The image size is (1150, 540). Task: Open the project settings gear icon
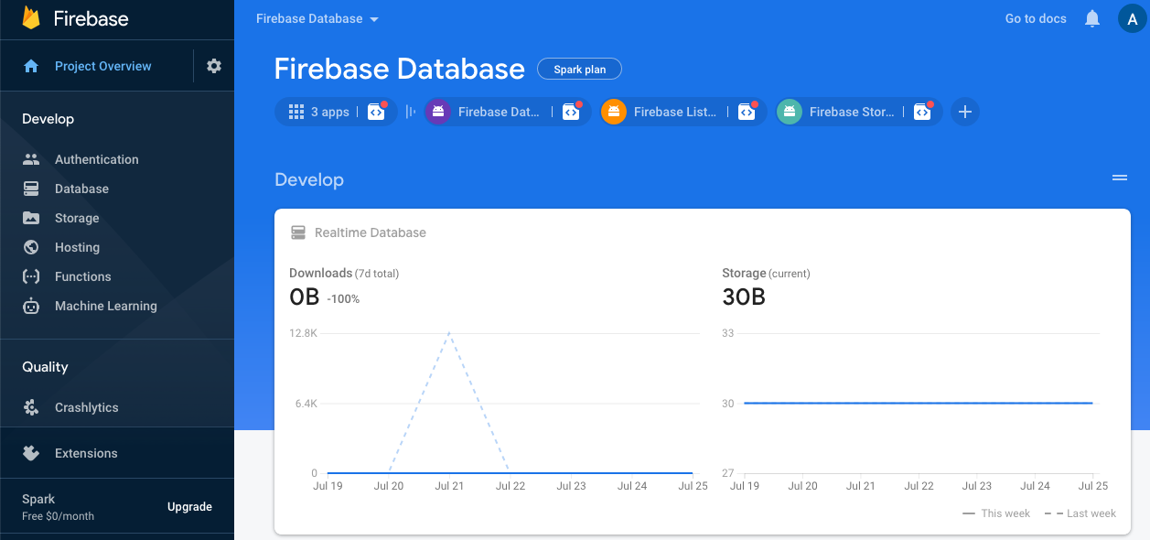[214, 66]
